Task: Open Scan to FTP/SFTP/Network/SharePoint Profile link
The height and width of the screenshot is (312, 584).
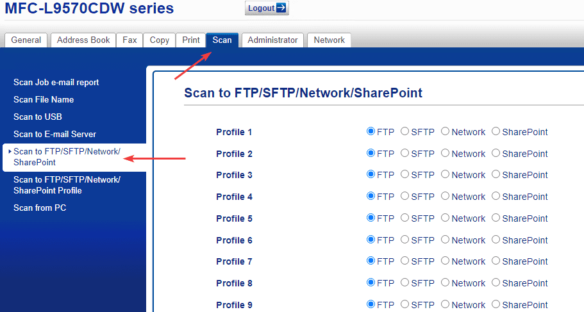Action: (67, 185)
